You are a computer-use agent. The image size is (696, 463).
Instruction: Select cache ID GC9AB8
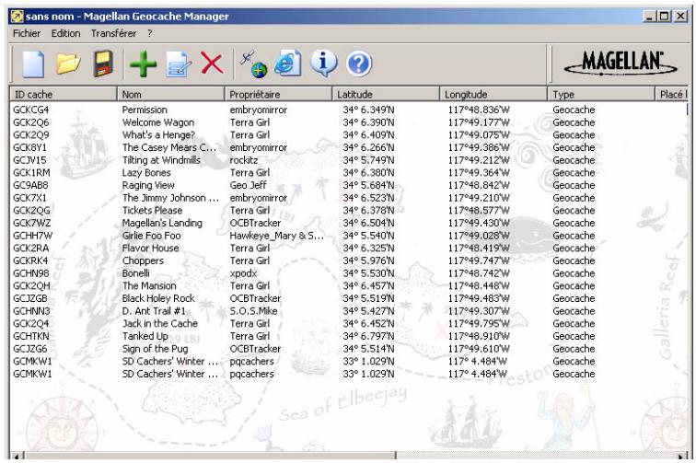coord(30,185)
